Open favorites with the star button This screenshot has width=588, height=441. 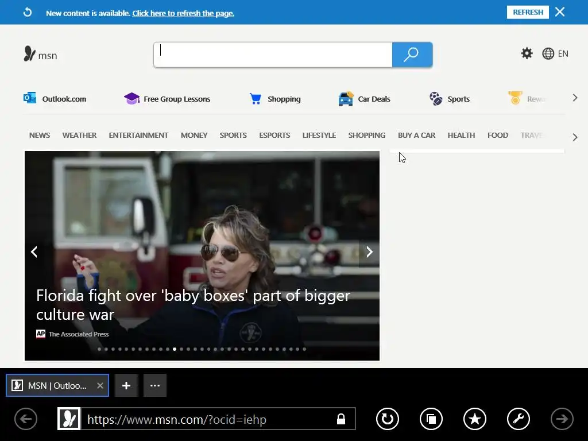[x=475, y=419]
